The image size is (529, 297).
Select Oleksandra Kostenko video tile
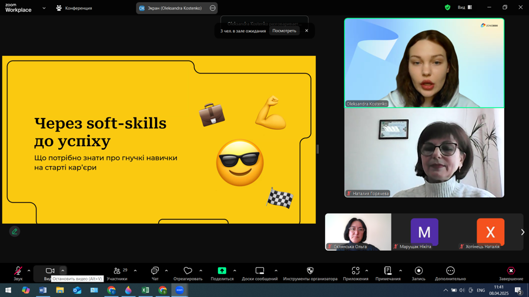tap(424, 63)
